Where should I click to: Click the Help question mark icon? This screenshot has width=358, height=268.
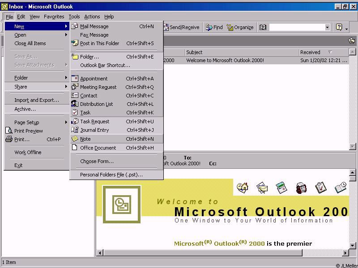point(339,27)
